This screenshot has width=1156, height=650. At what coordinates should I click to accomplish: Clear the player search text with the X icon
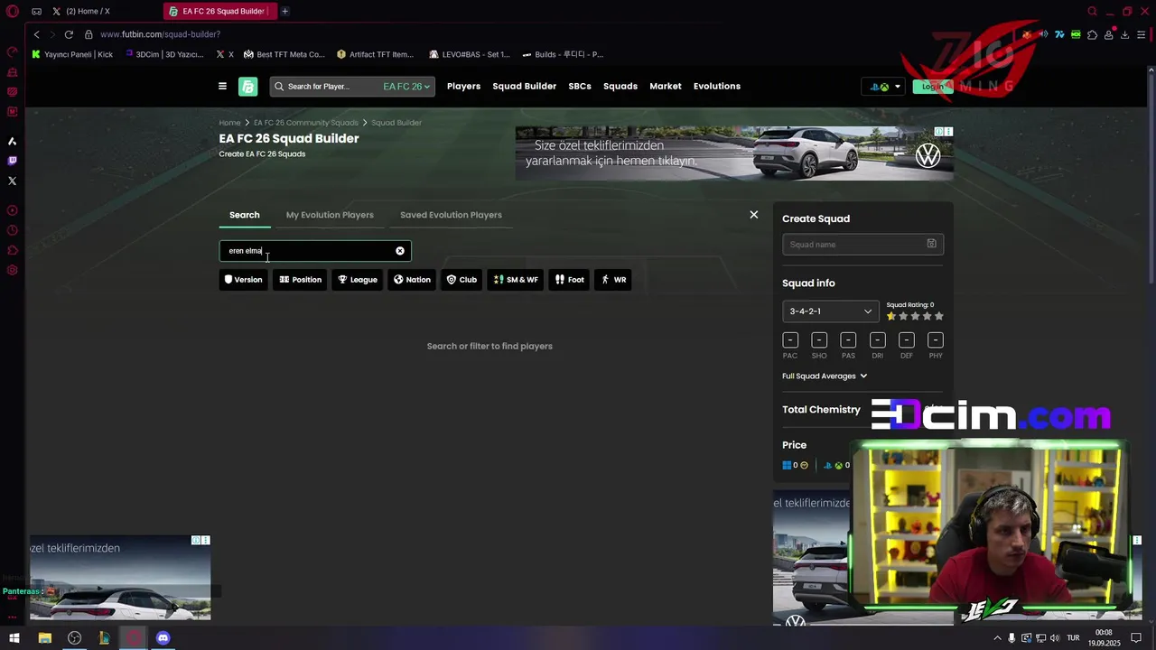coord(400,251)
